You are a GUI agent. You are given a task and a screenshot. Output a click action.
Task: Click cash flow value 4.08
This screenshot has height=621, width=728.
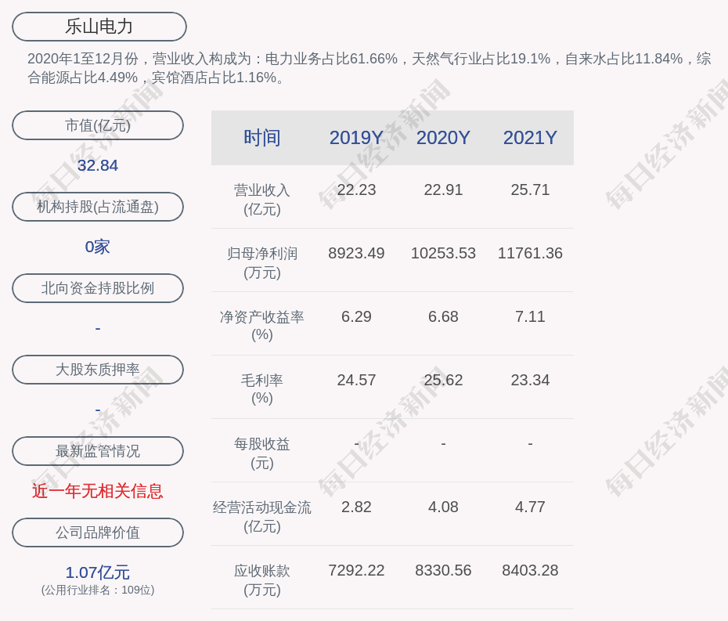(443, 507)
